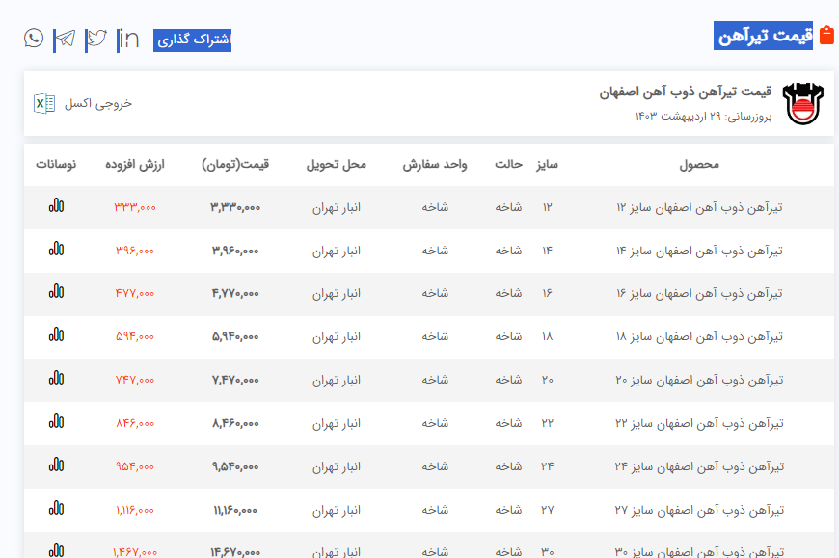This screenshot has height=558, width=839.
Task: Open price chart icon for size 12 row
Action: coord(57,206)
